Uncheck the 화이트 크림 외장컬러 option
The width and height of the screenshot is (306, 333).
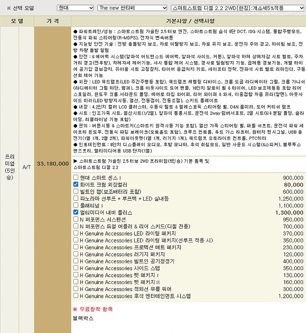[x=76, y=184]
